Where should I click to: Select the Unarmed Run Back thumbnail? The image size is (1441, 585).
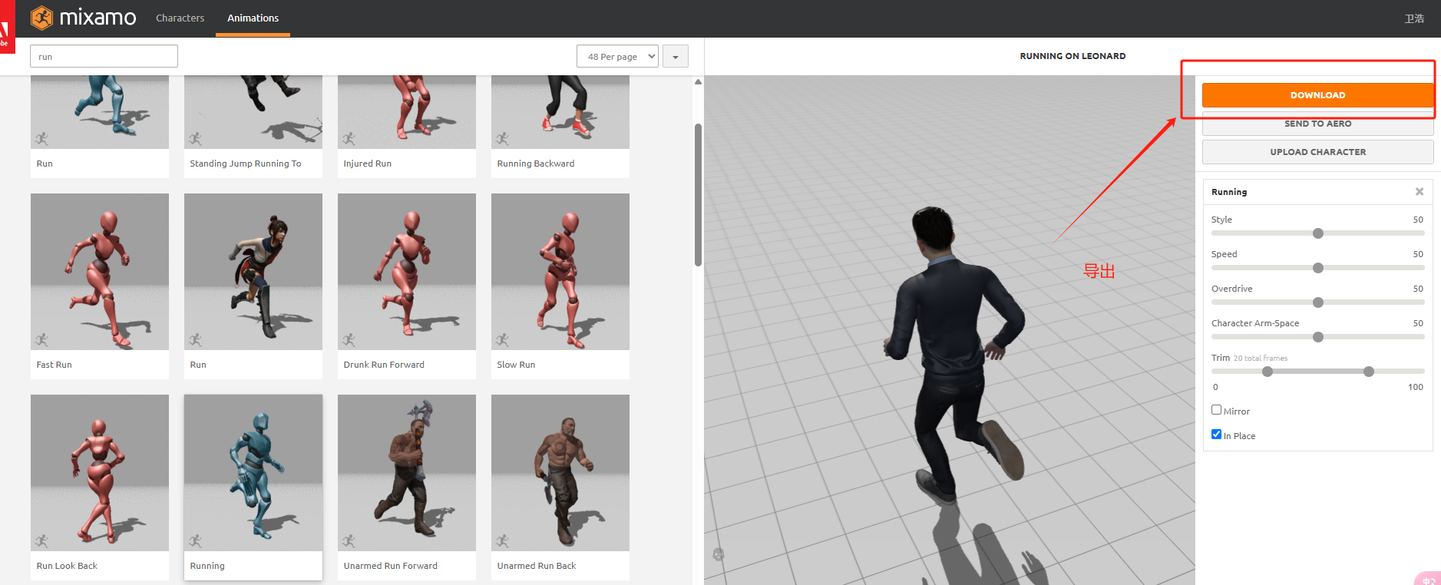pos(560,473)
